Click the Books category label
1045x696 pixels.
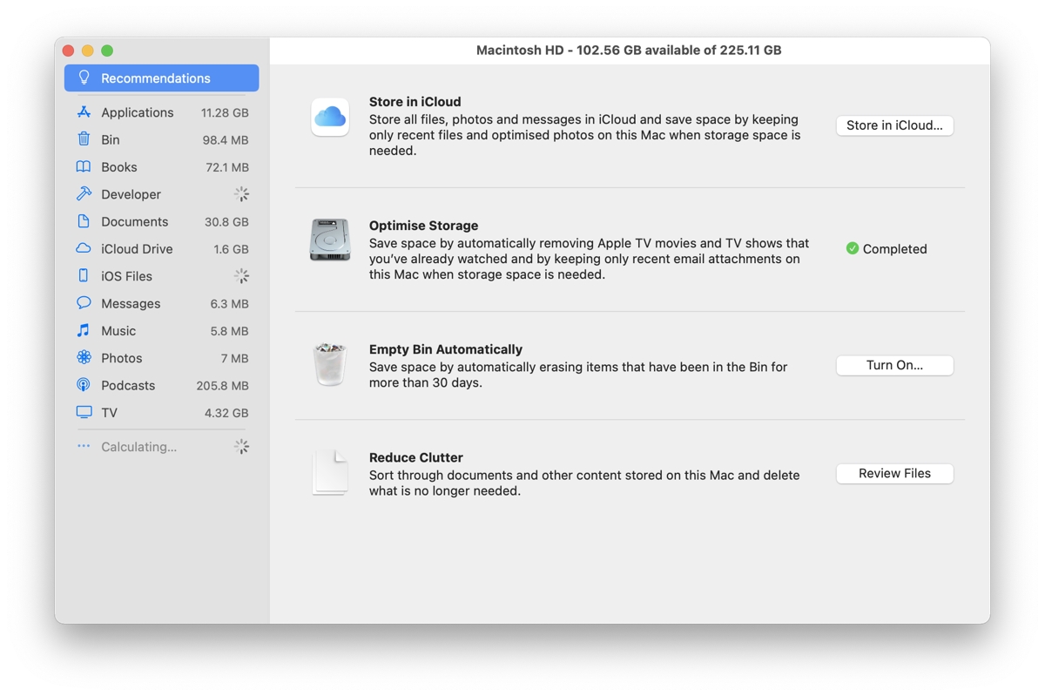click(118, 166)
